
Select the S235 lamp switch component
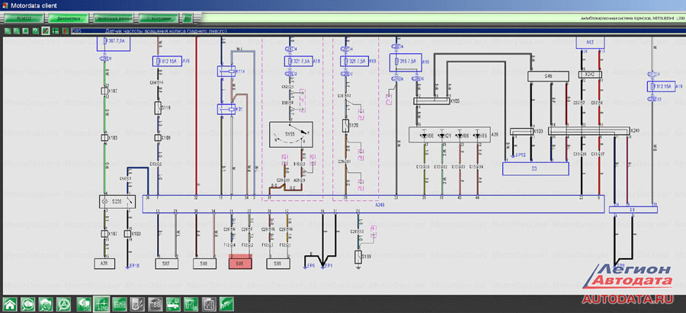[117, 202]
